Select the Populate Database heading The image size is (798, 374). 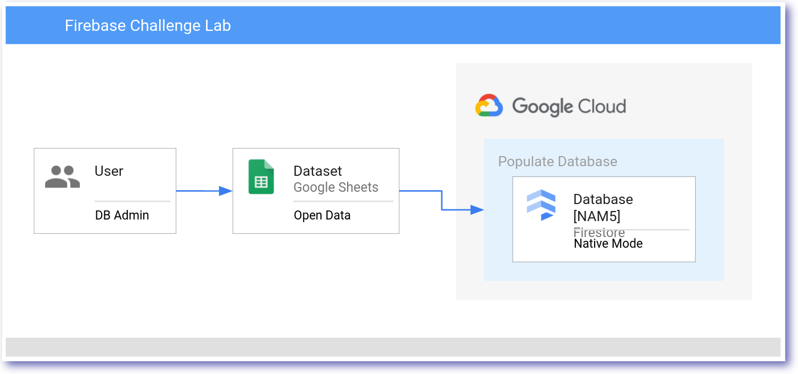coord(557,161)
